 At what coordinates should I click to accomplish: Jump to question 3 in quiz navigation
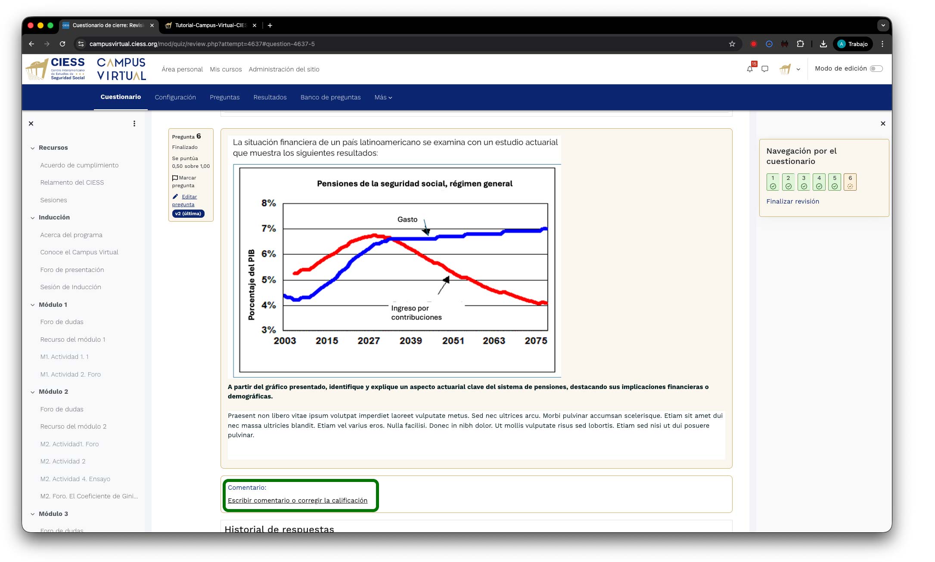click(804, 182)
